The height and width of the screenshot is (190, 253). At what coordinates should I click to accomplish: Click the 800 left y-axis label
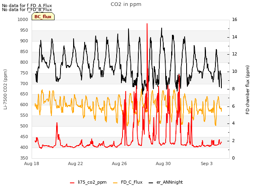point(24,62)
